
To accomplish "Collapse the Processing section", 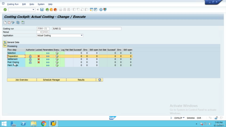I will [5, 46].
